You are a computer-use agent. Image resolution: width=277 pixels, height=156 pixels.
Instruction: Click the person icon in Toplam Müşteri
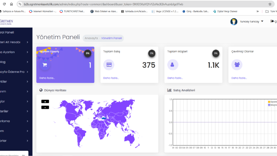pos(172,65)
